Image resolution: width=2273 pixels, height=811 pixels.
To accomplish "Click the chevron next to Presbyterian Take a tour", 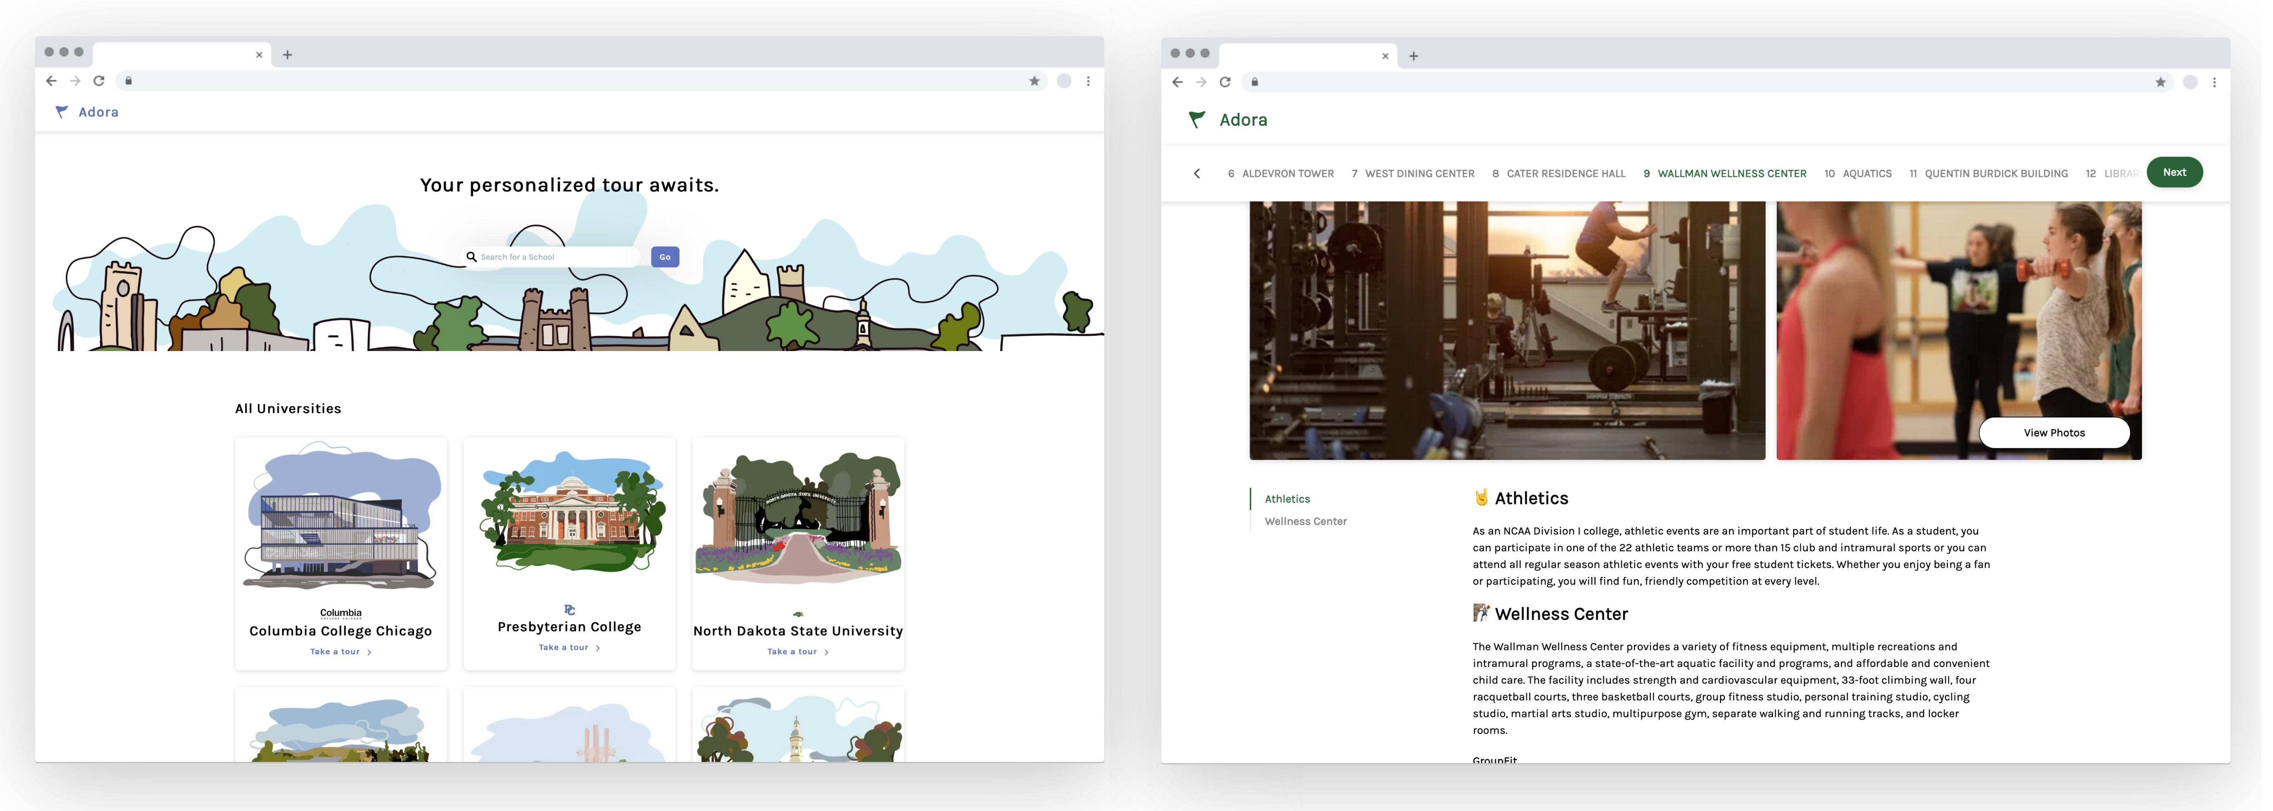I will point(597,648).
